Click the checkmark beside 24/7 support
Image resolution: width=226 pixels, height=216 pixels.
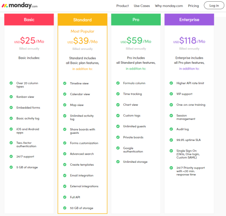[x=11, y=156]
